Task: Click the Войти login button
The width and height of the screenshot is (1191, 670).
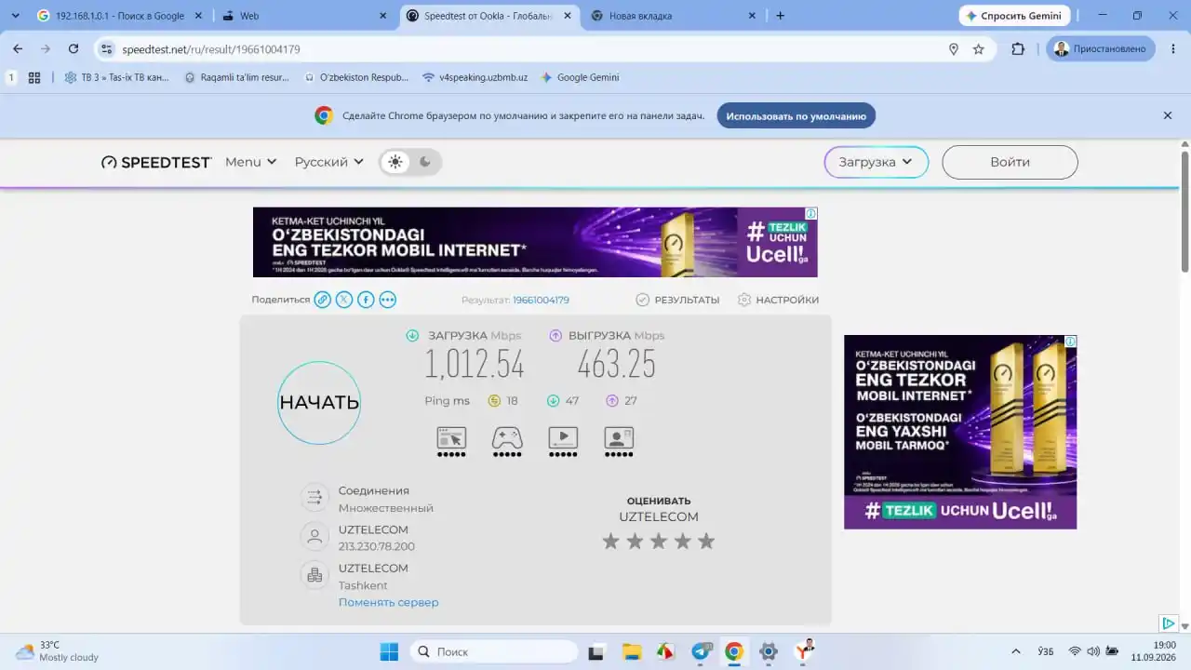Action: (1010, 162)
